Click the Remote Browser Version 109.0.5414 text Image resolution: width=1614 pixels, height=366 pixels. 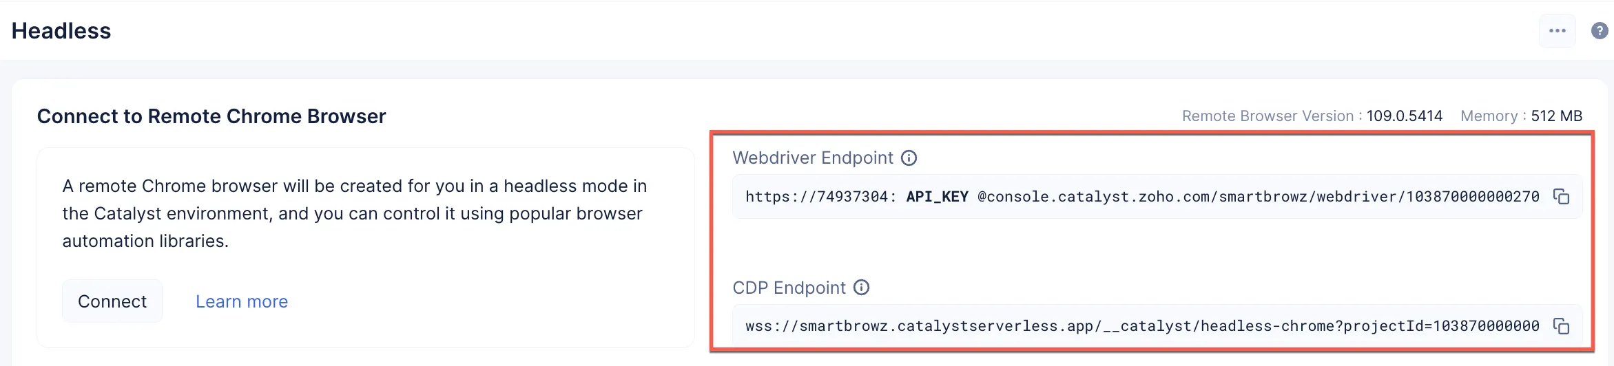point(1312,116)
